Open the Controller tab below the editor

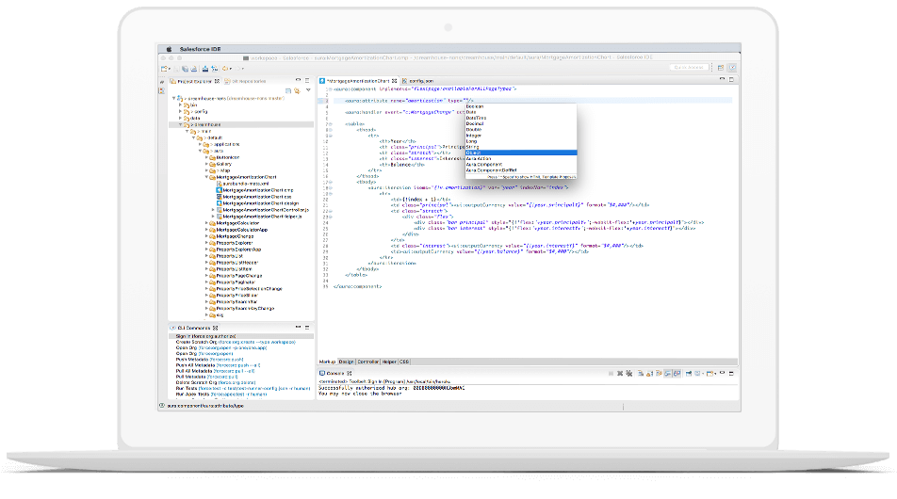click(x=367, y=362)
